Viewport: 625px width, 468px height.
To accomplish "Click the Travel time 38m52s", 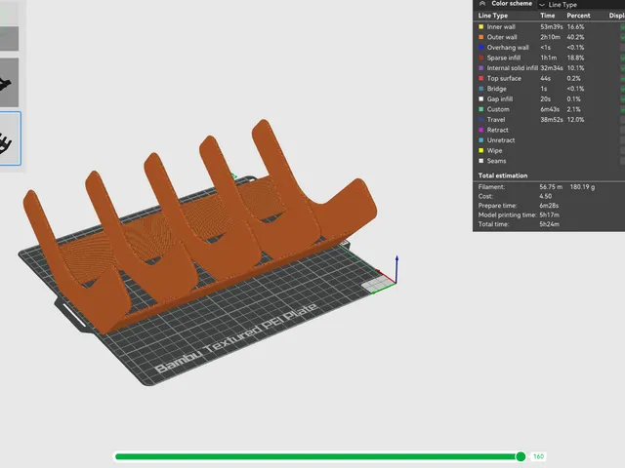I will pos(552,120).
